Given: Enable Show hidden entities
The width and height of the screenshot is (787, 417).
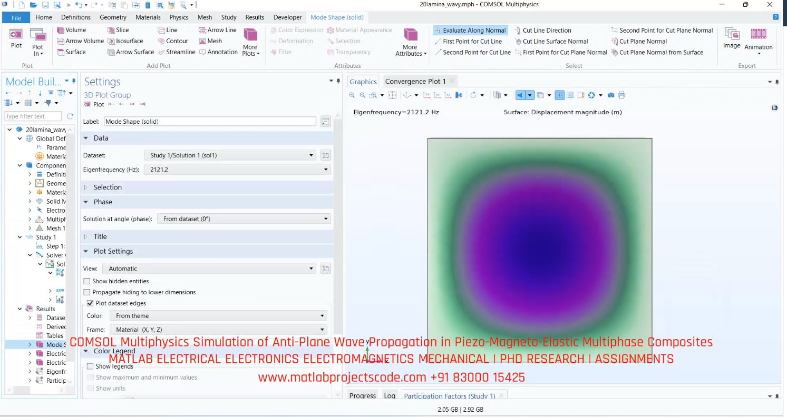Looking at the screenshot, I should 87,281.
